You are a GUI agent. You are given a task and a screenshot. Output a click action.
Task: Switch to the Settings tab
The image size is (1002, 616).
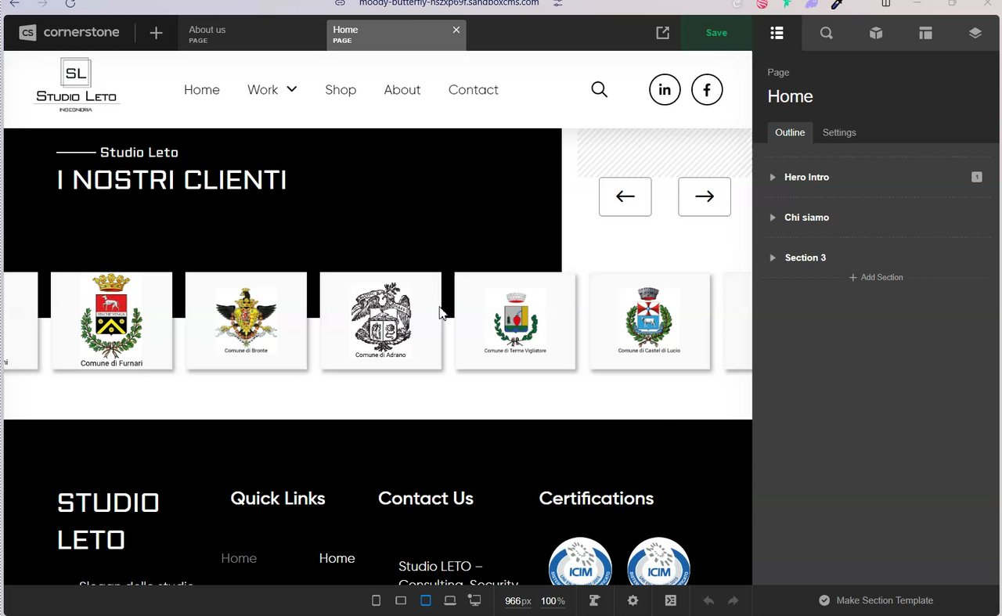click(839, 132)
